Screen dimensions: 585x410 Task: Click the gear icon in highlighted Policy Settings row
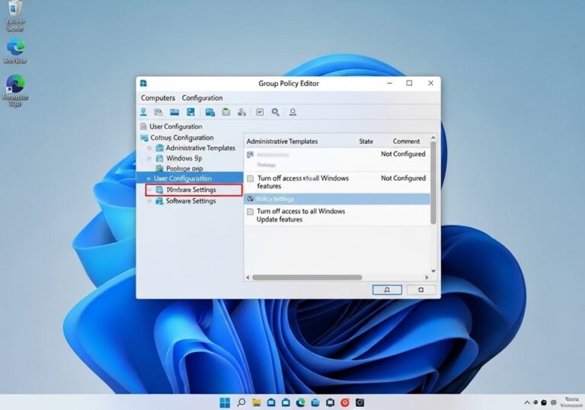pos(251,199)
